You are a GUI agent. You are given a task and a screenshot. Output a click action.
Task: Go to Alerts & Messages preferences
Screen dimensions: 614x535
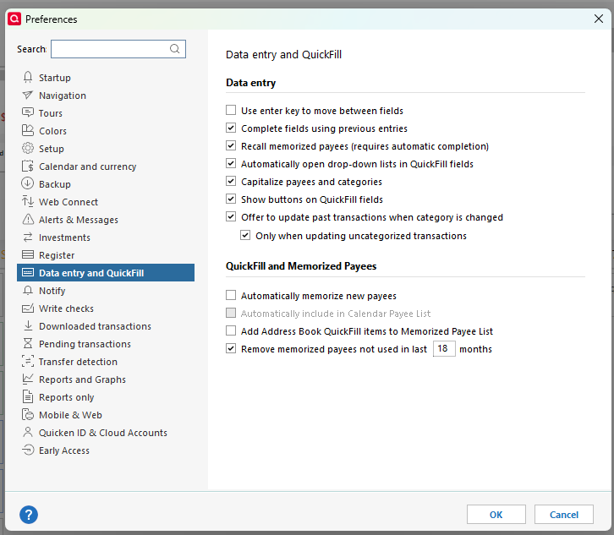(79, 220)
